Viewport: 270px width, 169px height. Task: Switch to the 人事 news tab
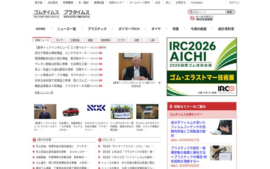[x=152, y=40]
